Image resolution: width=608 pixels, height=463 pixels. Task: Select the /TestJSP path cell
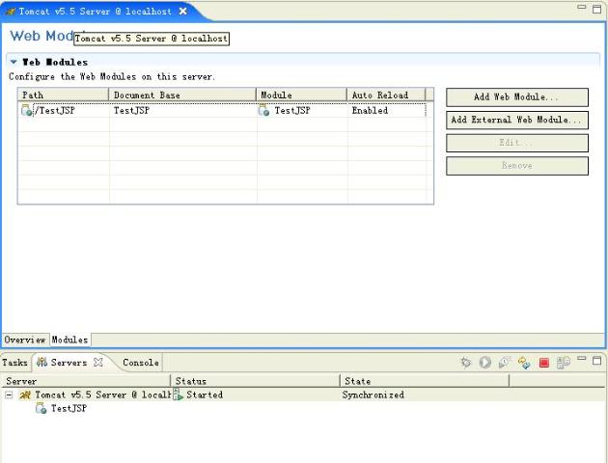[x=55, y=110]
